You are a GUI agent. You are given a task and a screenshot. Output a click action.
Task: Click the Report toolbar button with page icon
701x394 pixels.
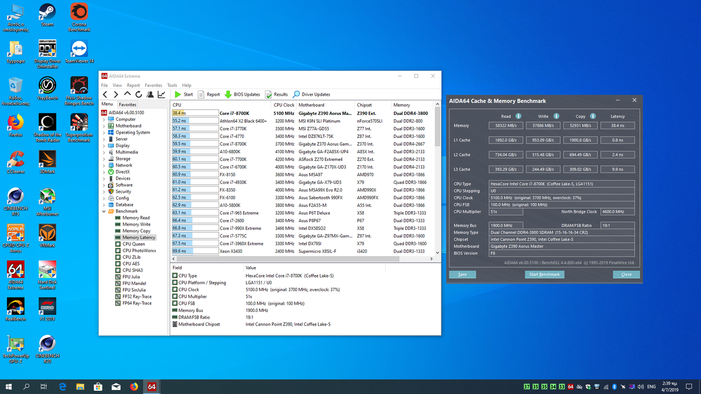coord(209,94)
